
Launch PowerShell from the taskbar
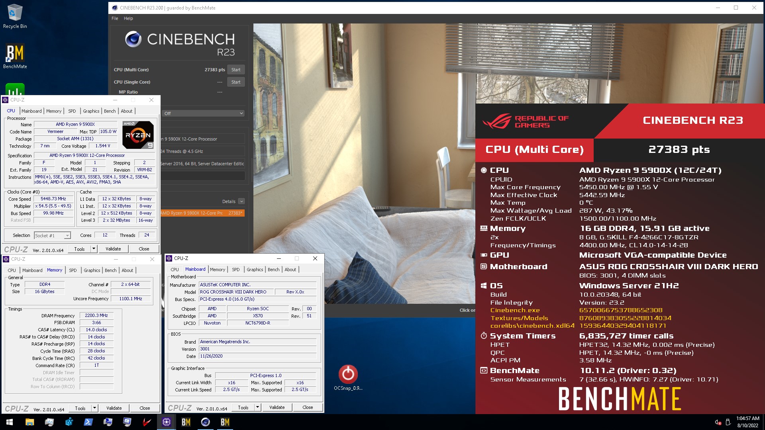tap(88, 422)
